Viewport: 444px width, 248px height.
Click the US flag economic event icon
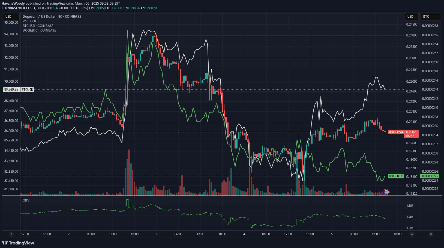[386, 192]
